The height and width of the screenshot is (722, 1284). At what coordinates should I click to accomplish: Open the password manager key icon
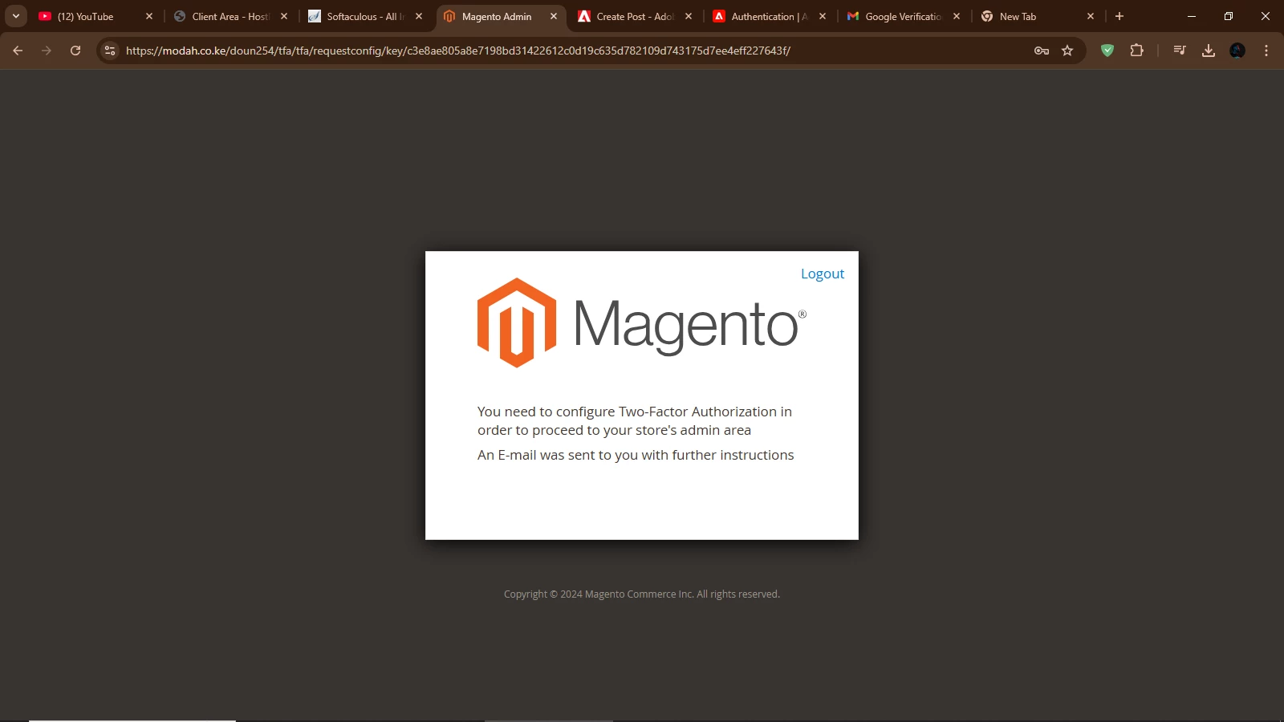pos(1042,51)
